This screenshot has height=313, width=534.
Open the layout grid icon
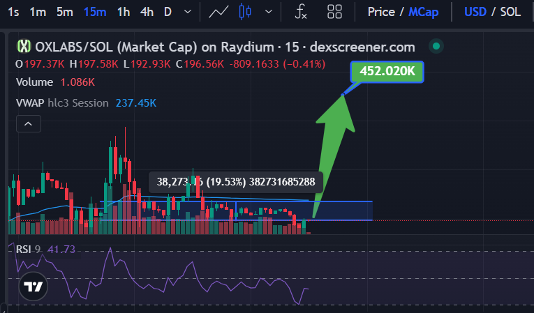pyautogui.click(x=334, y=12)
